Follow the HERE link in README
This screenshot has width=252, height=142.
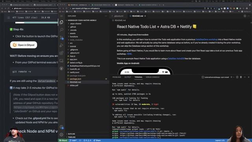click(129, 54)
